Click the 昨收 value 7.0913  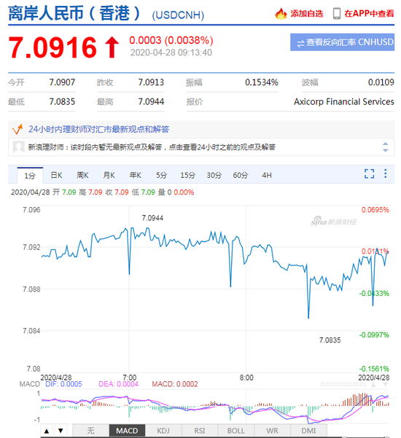(151, 82)
